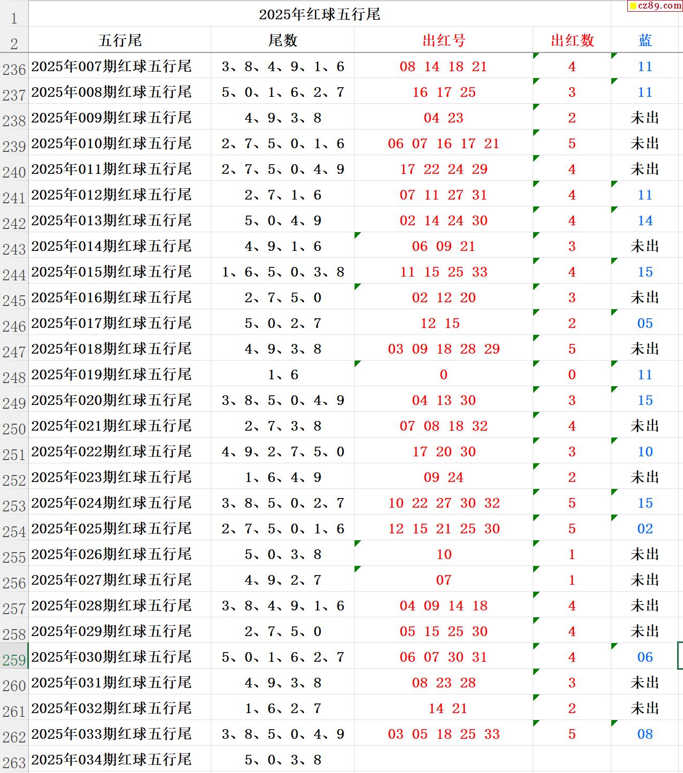Select red numbers cell 10 22 27 30 32
Screen dimensions: 683x773
[x=443, y=502]
